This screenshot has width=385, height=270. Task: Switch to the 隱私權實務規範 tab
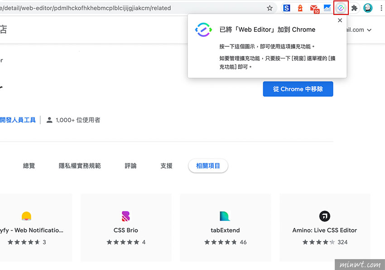pyautogui.click(x=80, y=166)
